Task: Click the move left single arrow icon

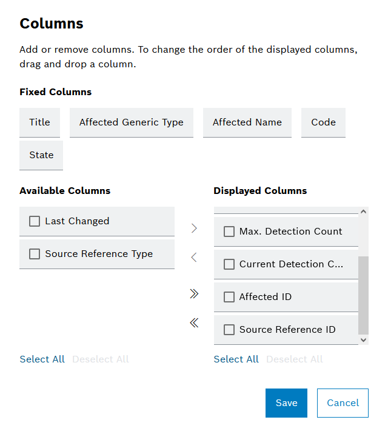Action: (194, 258)
